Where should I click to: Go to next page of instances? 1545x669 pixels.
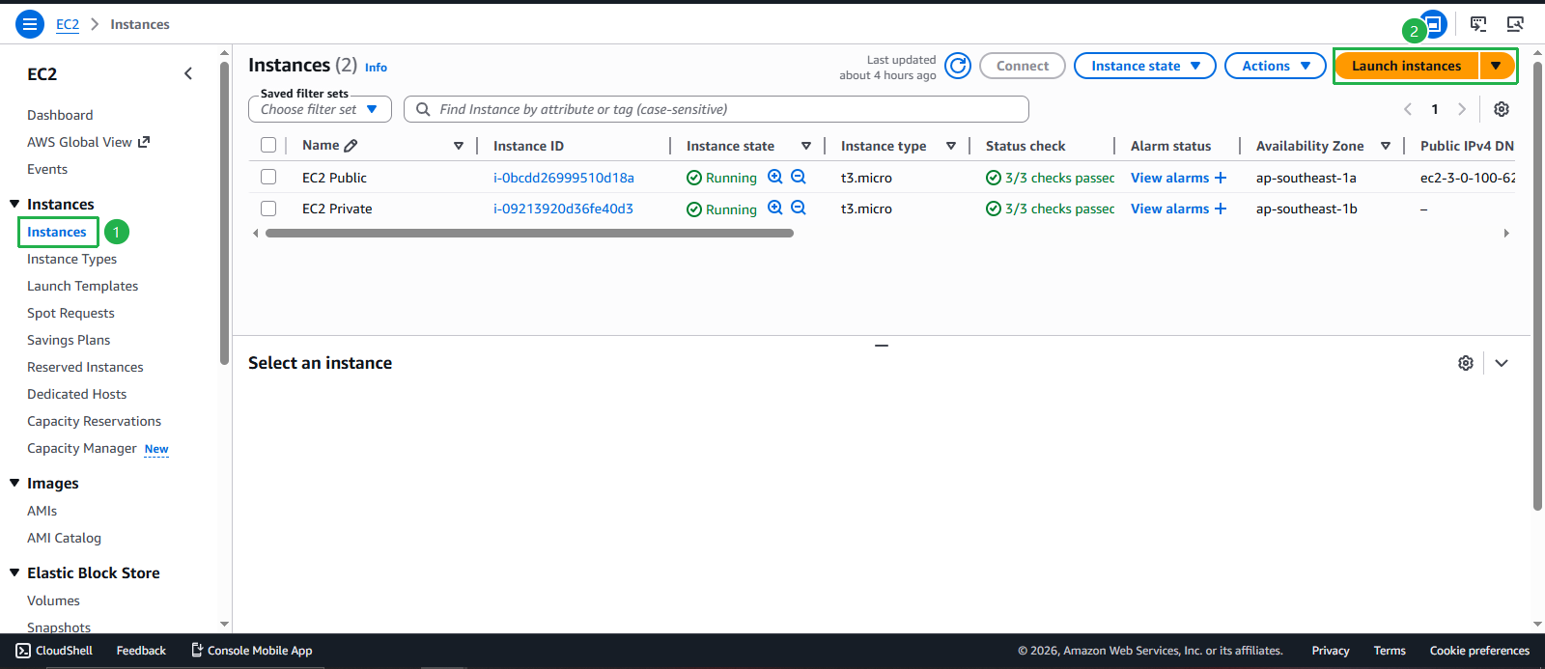[1462, 109]
